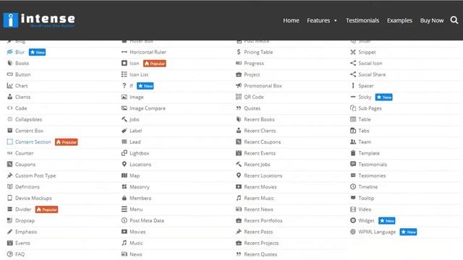463x260 pixels.
Task: Open the Horizontal Ruler link
Action: coord(148,52)
